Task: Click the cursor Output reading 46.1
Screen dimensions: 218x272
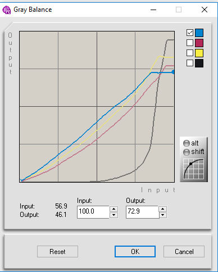Action: point(61,215)
